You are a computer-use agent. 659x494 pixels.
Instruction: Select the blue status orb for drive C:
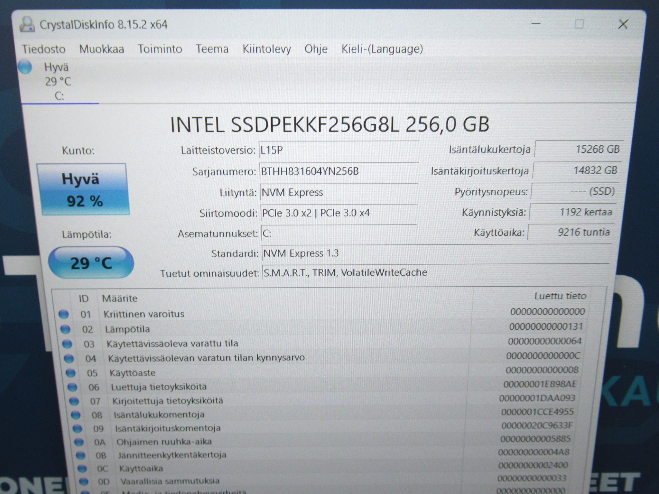click(x=25, y=67)
